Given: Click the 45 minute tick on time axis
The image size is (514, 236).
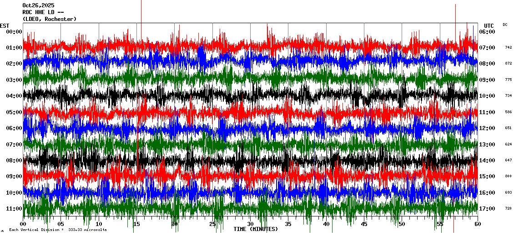Looking at the screenshot, I should (364, 224).
